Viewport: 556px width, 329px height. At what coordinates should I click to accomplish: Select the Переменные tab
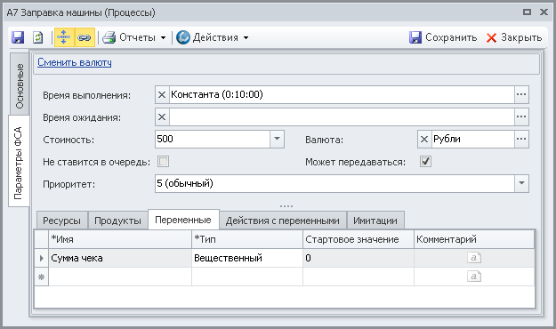point(183,220)
